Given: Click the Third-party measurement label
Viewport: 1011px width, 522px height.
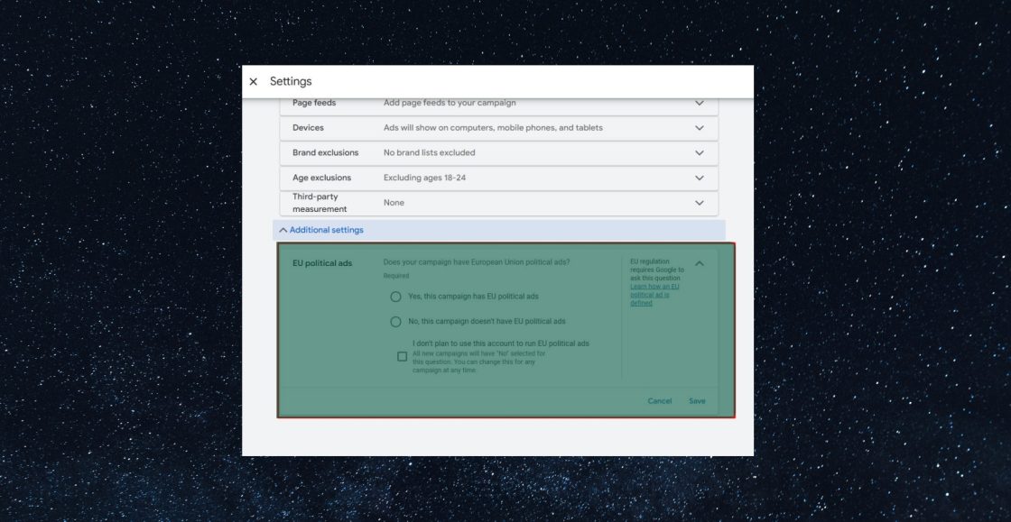Looking at the screenshot, I should coord(320,203).
